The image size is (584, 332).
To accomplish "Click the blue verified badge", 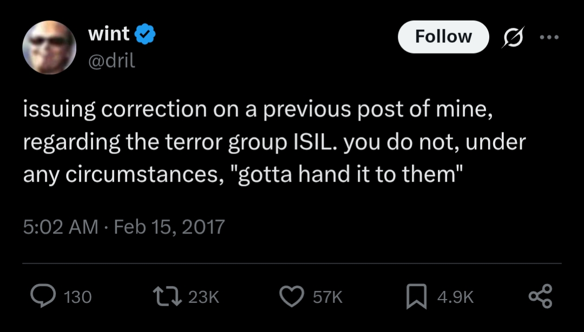I will click(x=145, y=34).
